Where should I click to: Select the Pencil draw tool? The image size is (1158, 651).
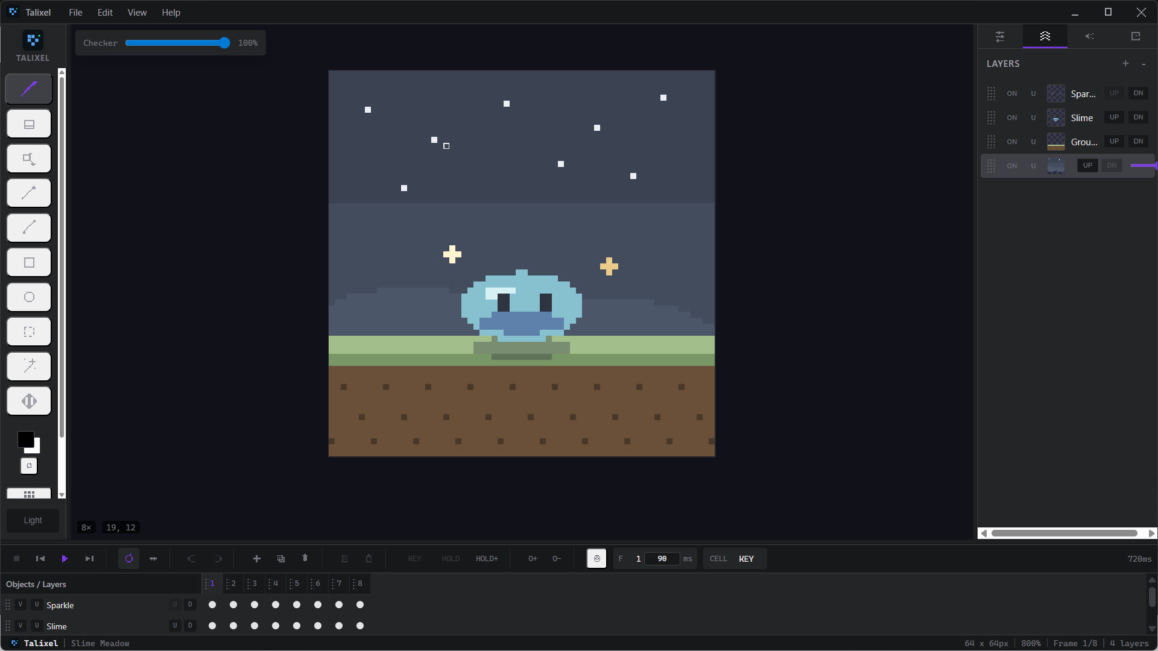[28, 89]
